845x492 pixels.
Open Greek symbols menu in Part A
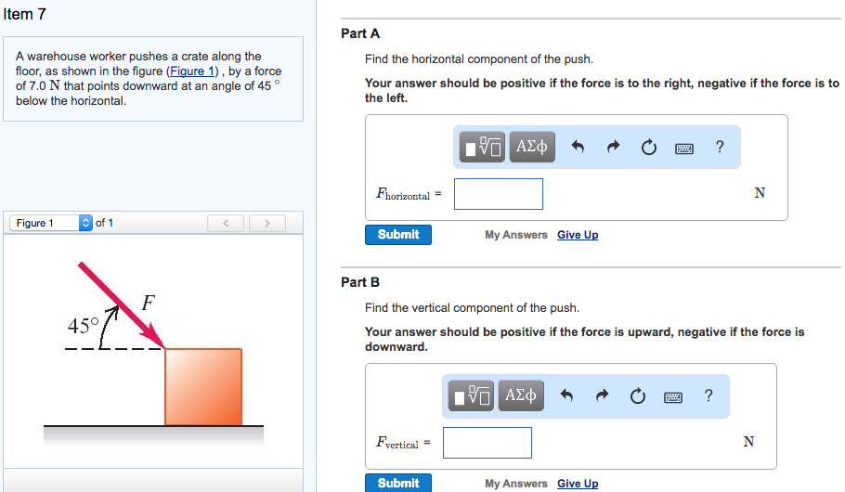tap(531, 147)
